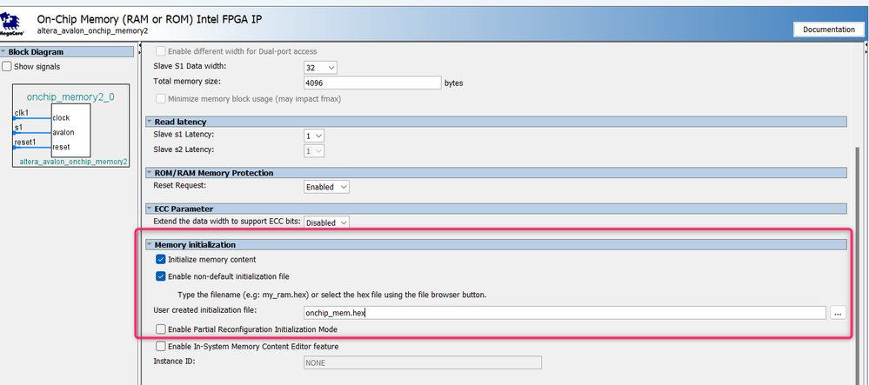Image resolution: width=869 pixels, height=385 pixels.
Task: Open Slave s2 Latency dropdown
Action: click(314, 150)
